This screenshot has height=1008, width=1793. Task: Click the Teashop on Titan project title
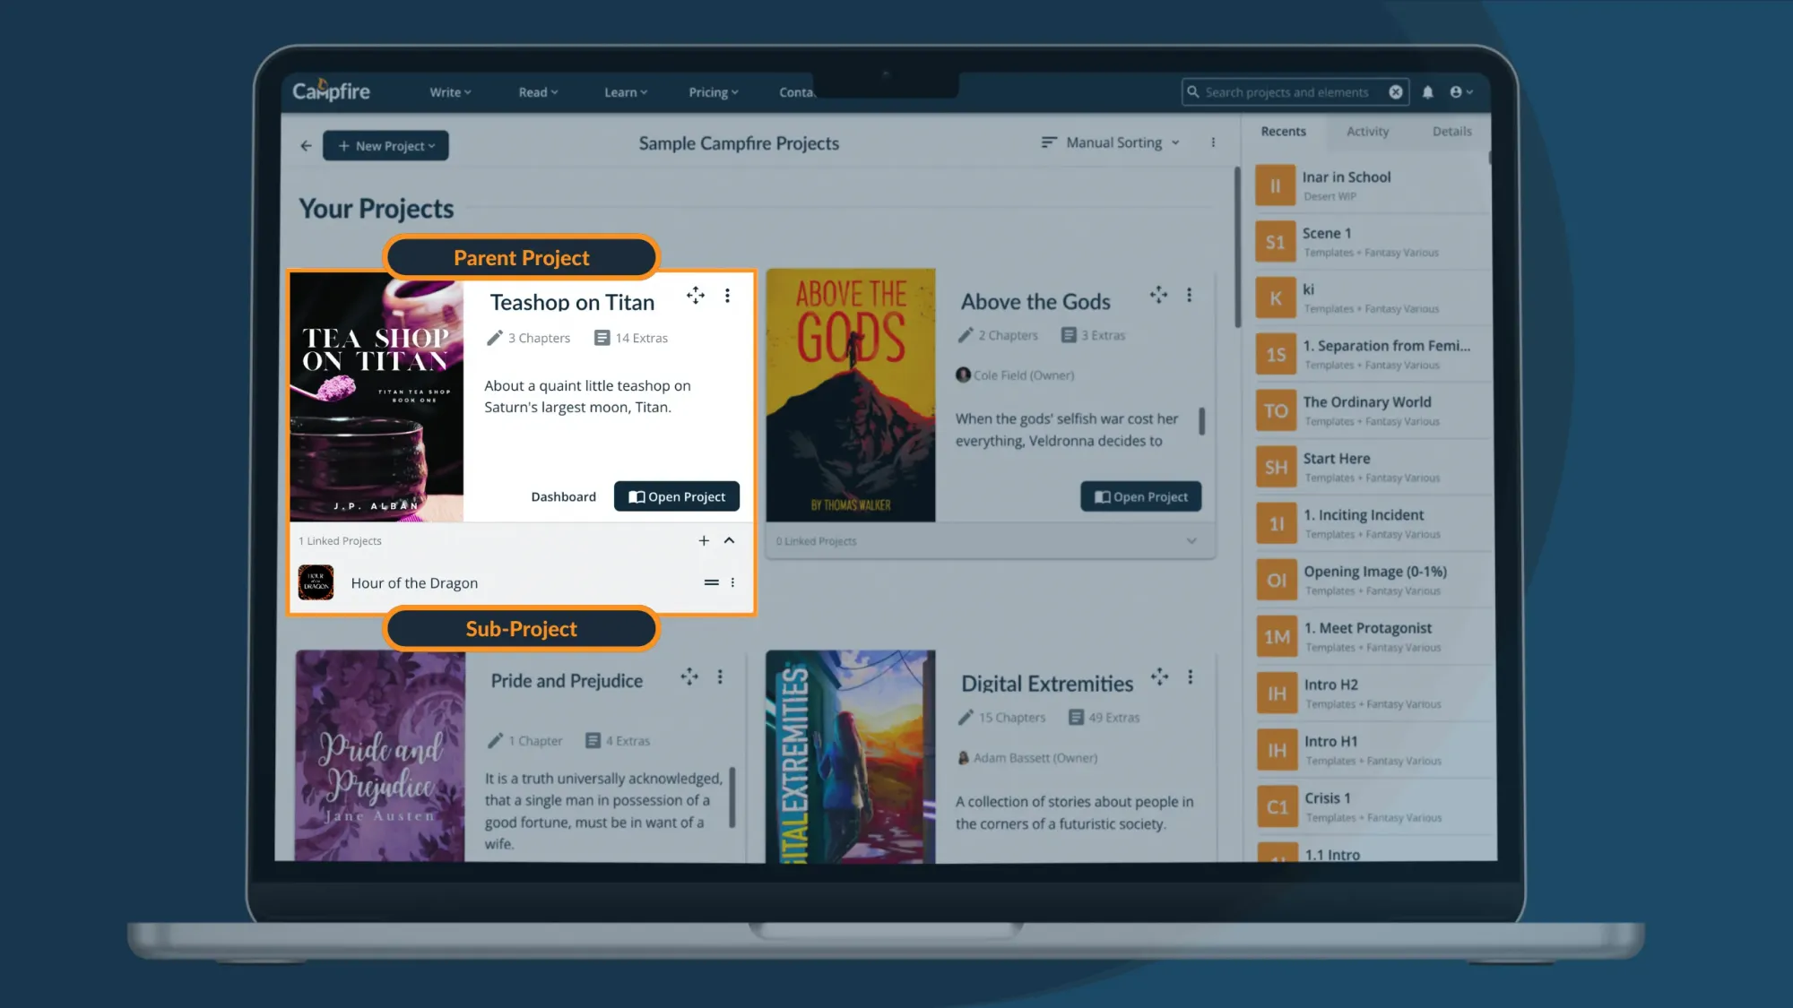(572, 302)
